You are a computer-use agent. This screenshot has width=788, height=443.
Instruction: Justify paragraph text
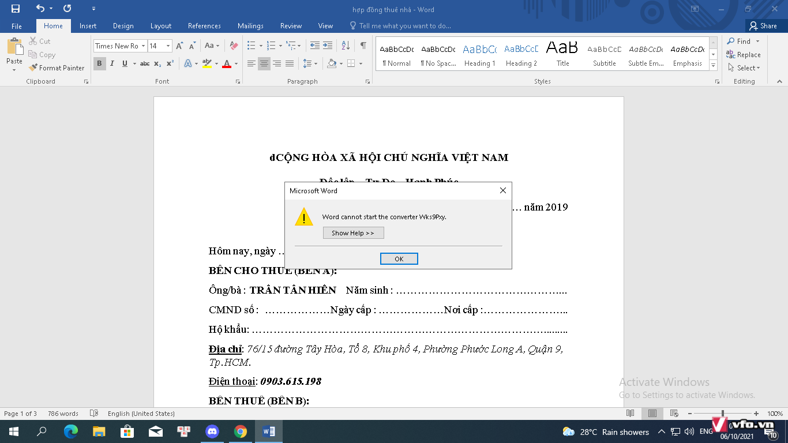click(290, 63)
